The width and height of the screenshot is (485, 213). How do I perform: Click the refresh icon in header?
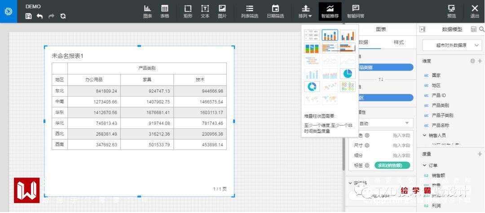[63, 16]
